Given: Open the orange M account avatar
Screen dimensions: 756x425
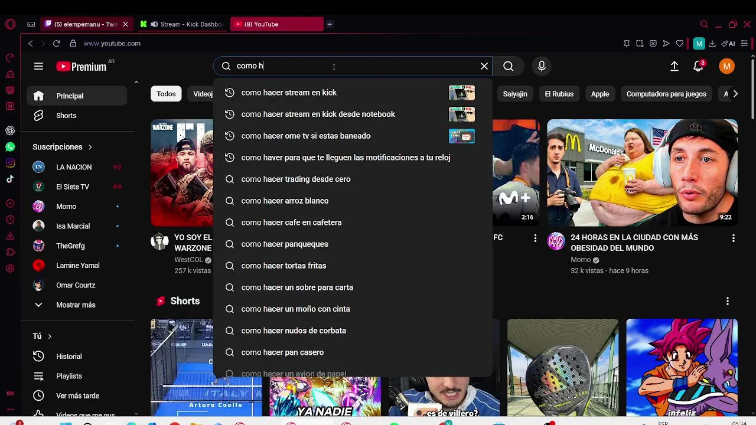Looking at the screenshot, I should tap(726, 66).
